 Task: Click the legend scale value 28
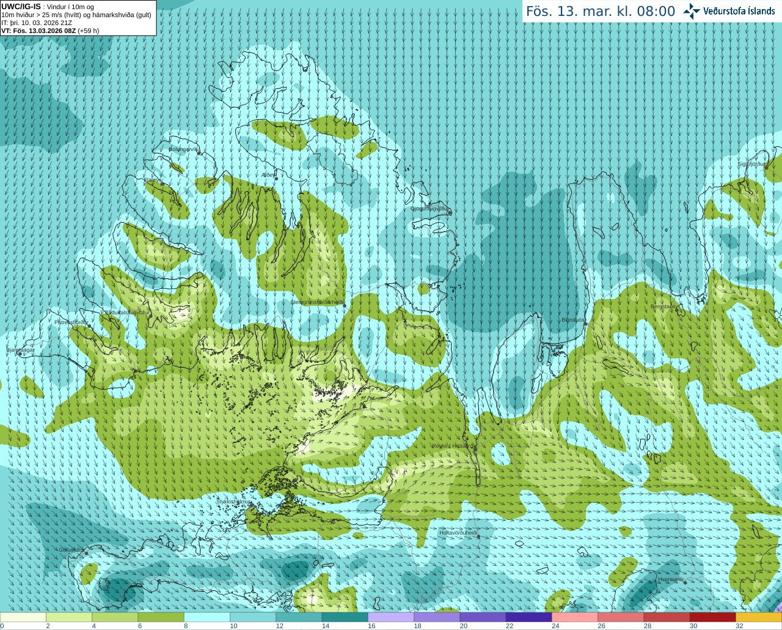[x=648, y=626]
